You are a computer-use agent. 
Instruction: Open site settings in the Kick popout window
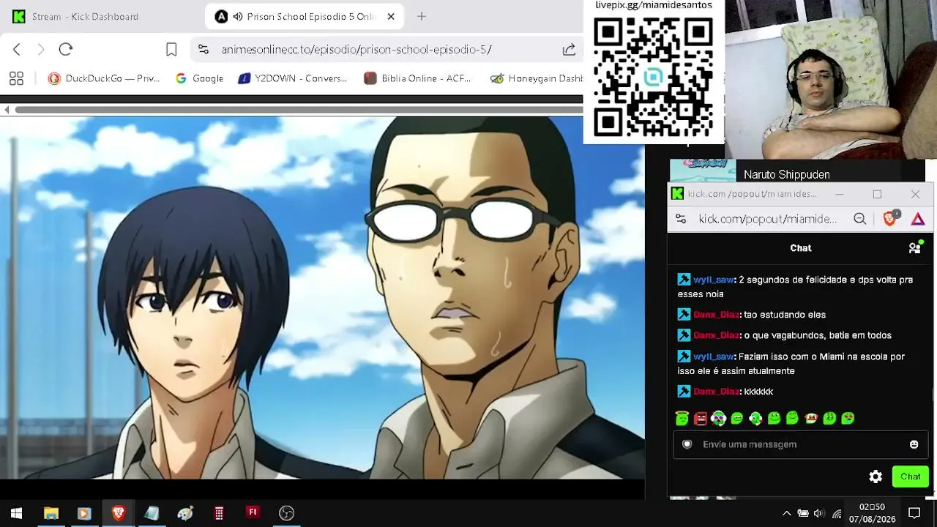coord(681,219)
